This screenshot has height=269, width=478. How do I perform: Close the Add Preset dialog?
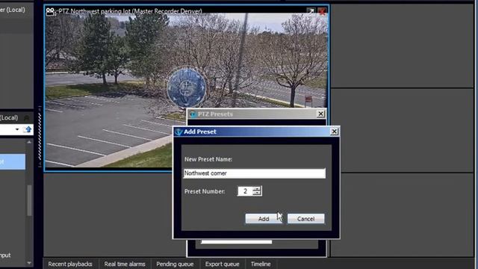(334, 132)
